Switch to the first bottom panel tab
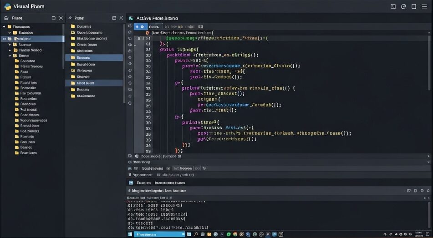Viewport: 433px width, 238px height. [145, 182]
